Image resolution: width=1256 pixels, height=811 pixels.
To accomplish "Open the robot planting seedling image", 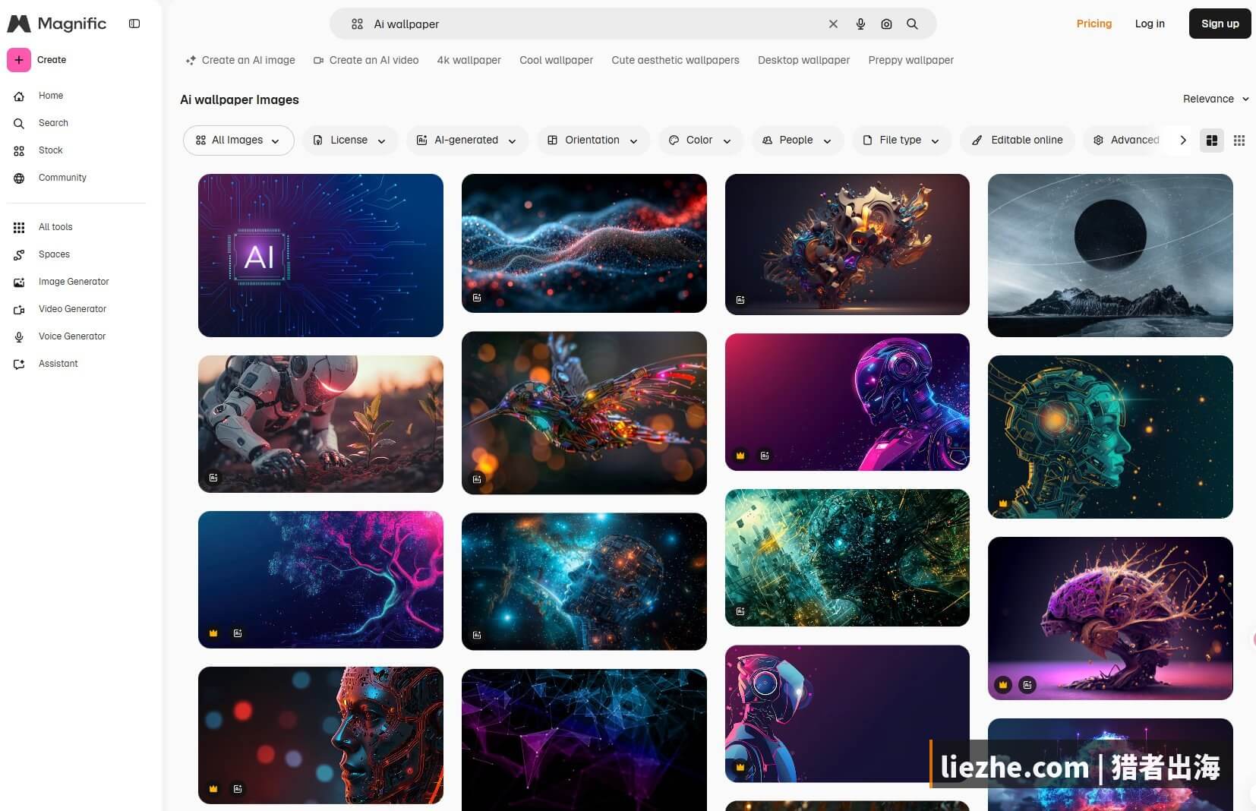I will pyautogui.click(x=320, y=424).
